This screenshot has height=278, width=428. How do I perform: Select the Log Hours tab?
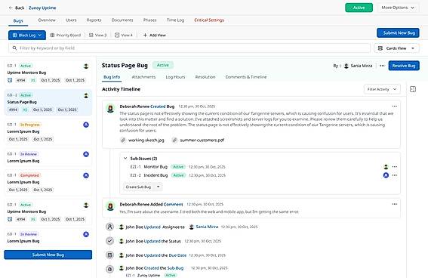[x=175, y=77]
